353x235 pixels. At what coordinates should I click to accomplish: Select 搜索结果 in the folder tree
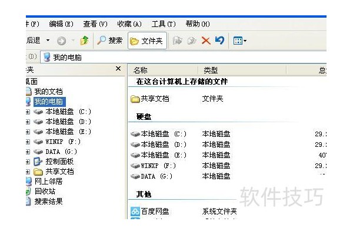(48, 201)
